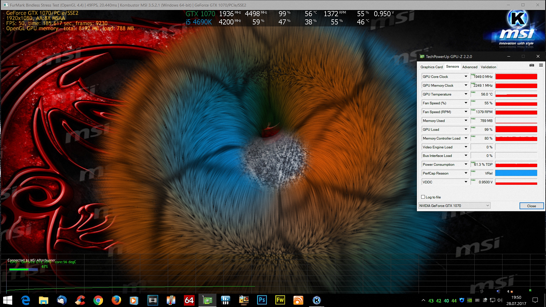Open Photoshop from the taskbar
This screenshot has height=307, width=546.
[x=262, y=300]
